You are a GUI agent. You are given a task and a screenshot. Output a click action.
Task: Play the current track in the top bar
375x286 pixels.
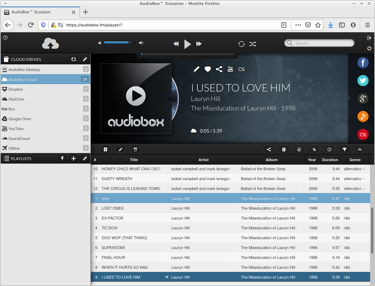(187, 44)
